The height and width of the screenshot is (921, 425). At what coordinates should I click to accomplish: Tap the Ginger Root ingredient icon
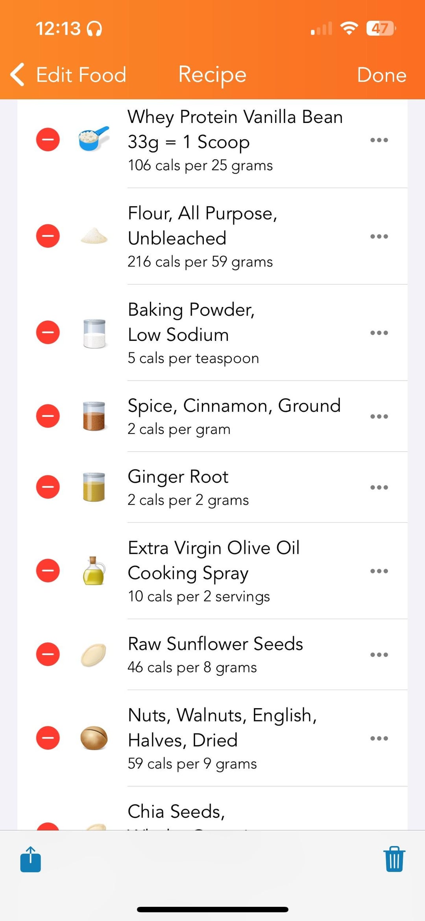click(x=94, y=487)
